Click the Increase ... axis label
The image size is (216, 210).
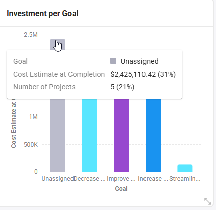[x=153, y=179]
